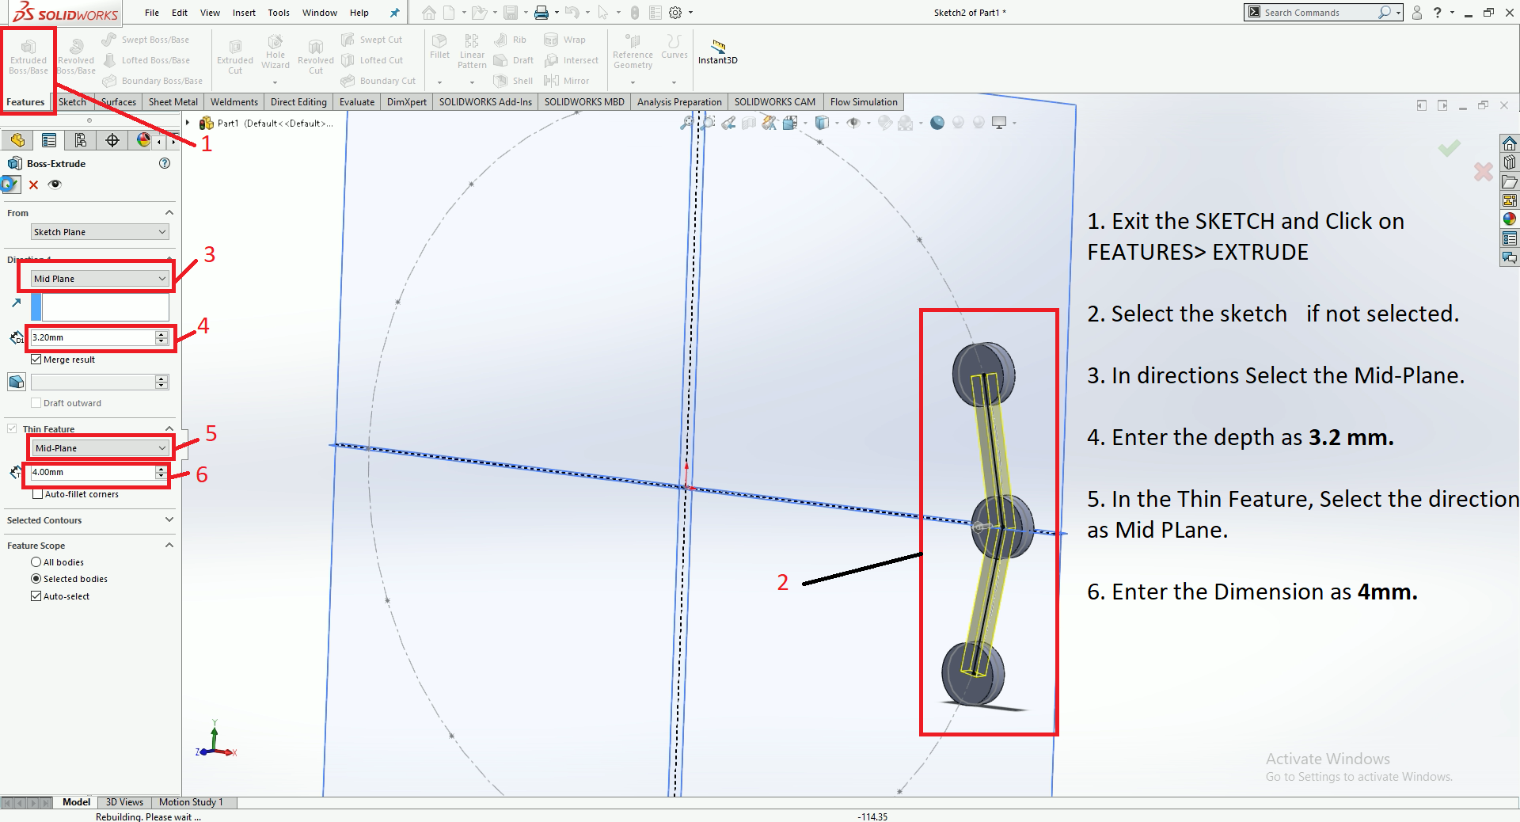Open the PropertyManager tab icon
This screenshot has height=822, width=1520.
pyautogui.click(x=49, y=140)
